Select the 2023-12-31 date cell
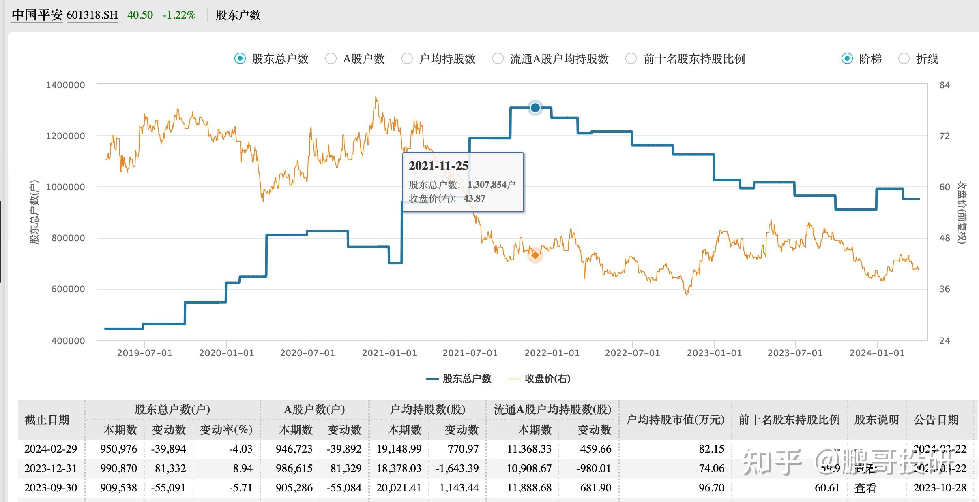The width and height of the screenshot is (979, 502). 51,468
